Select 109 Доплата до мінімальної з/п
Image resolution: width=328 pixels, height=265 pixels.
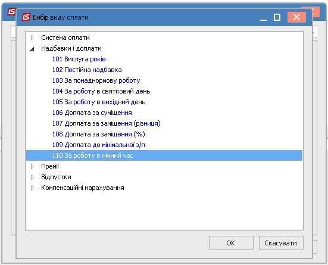coord(99,145)
